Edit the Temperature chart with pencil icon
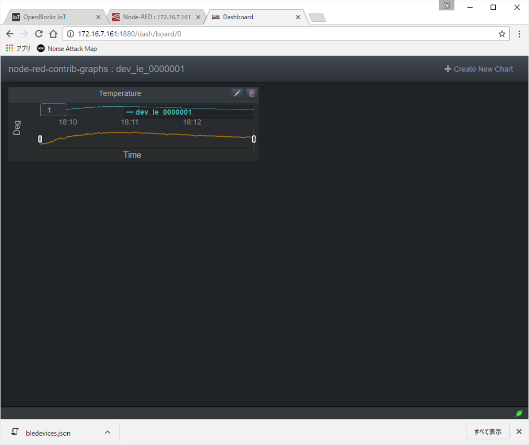Image resolution: width=529 pixels, height=445 pixels. (x=237, y=93)
